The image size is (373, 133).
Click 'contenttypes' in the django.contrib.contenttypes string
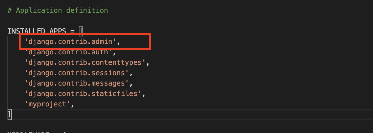116,62
